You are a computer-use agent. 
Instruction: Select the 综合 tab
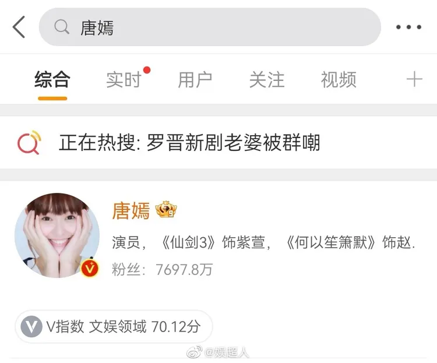52,79
